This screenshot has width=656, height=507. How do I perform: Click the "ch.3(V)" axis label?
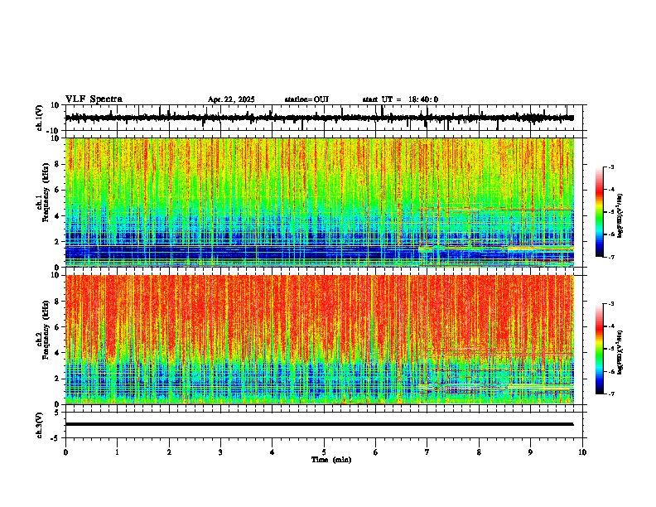point(40,425)
